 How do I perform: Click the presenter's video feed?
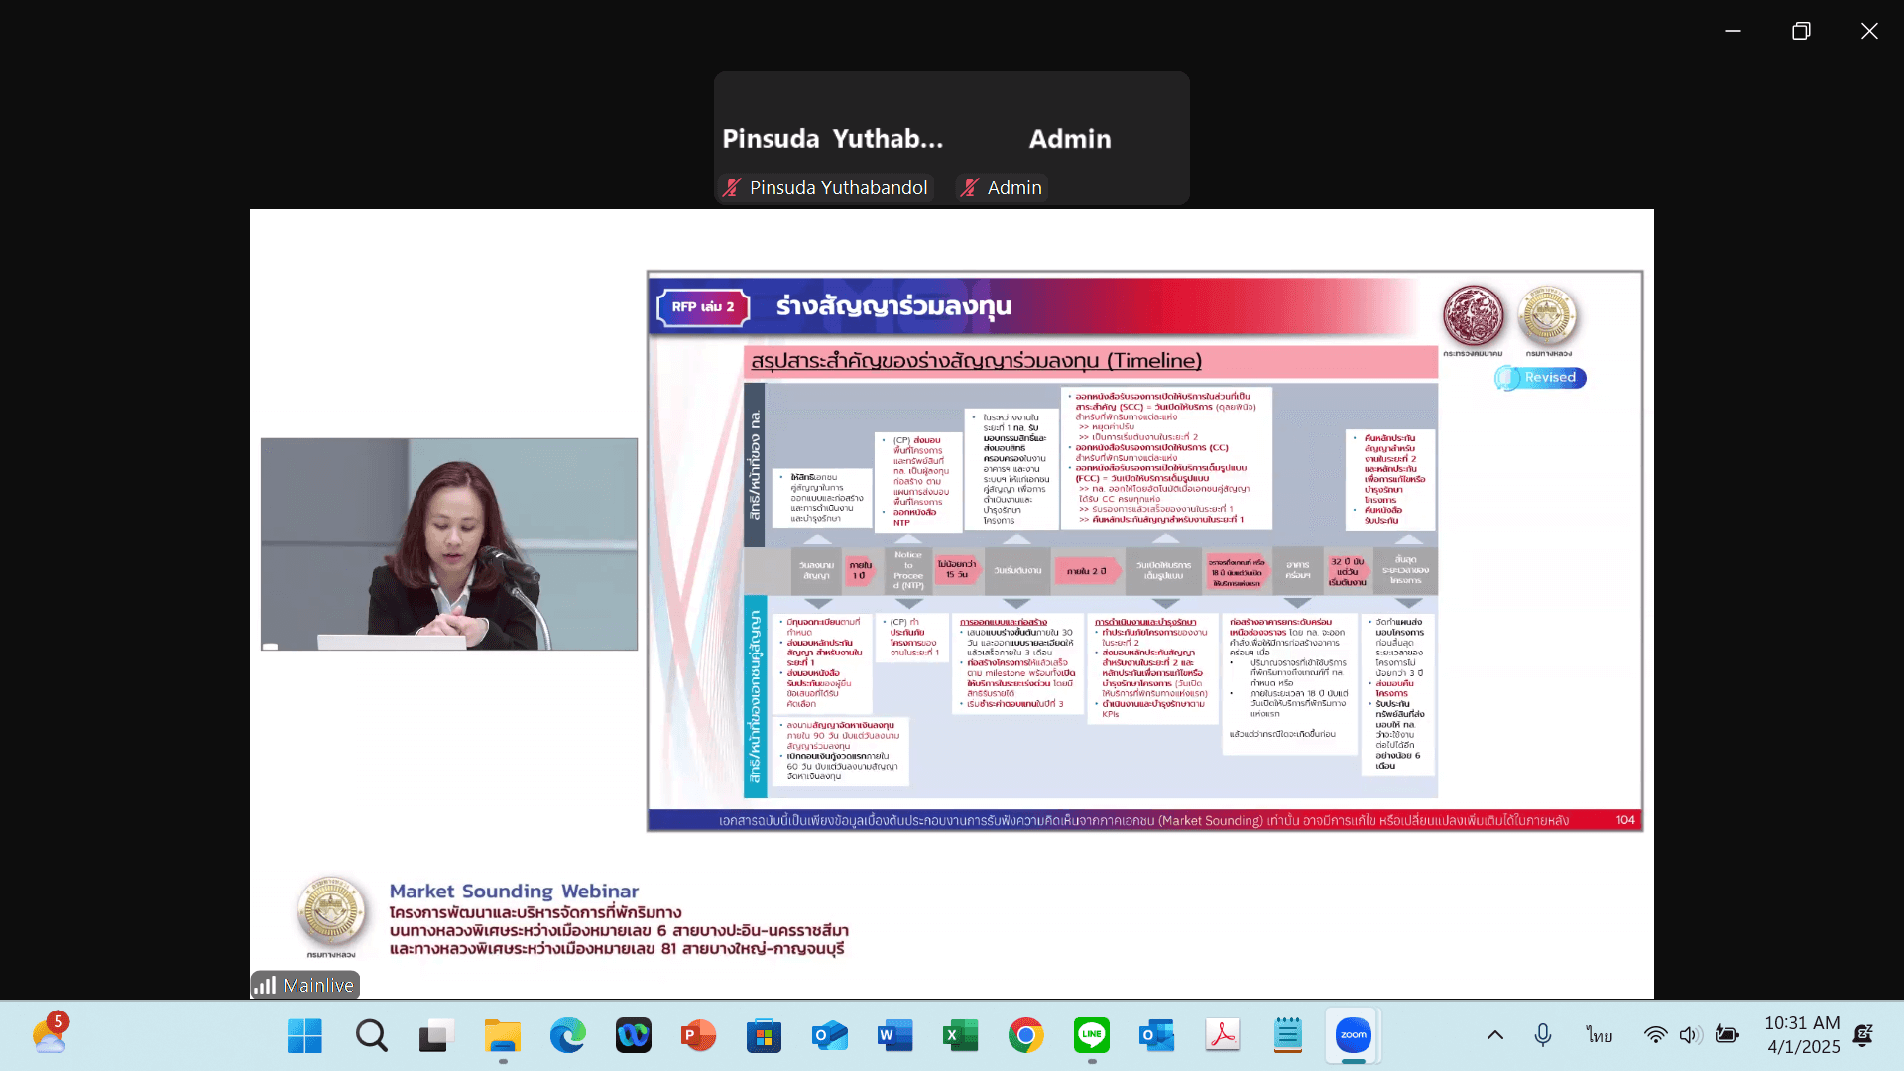pos(449,544)
